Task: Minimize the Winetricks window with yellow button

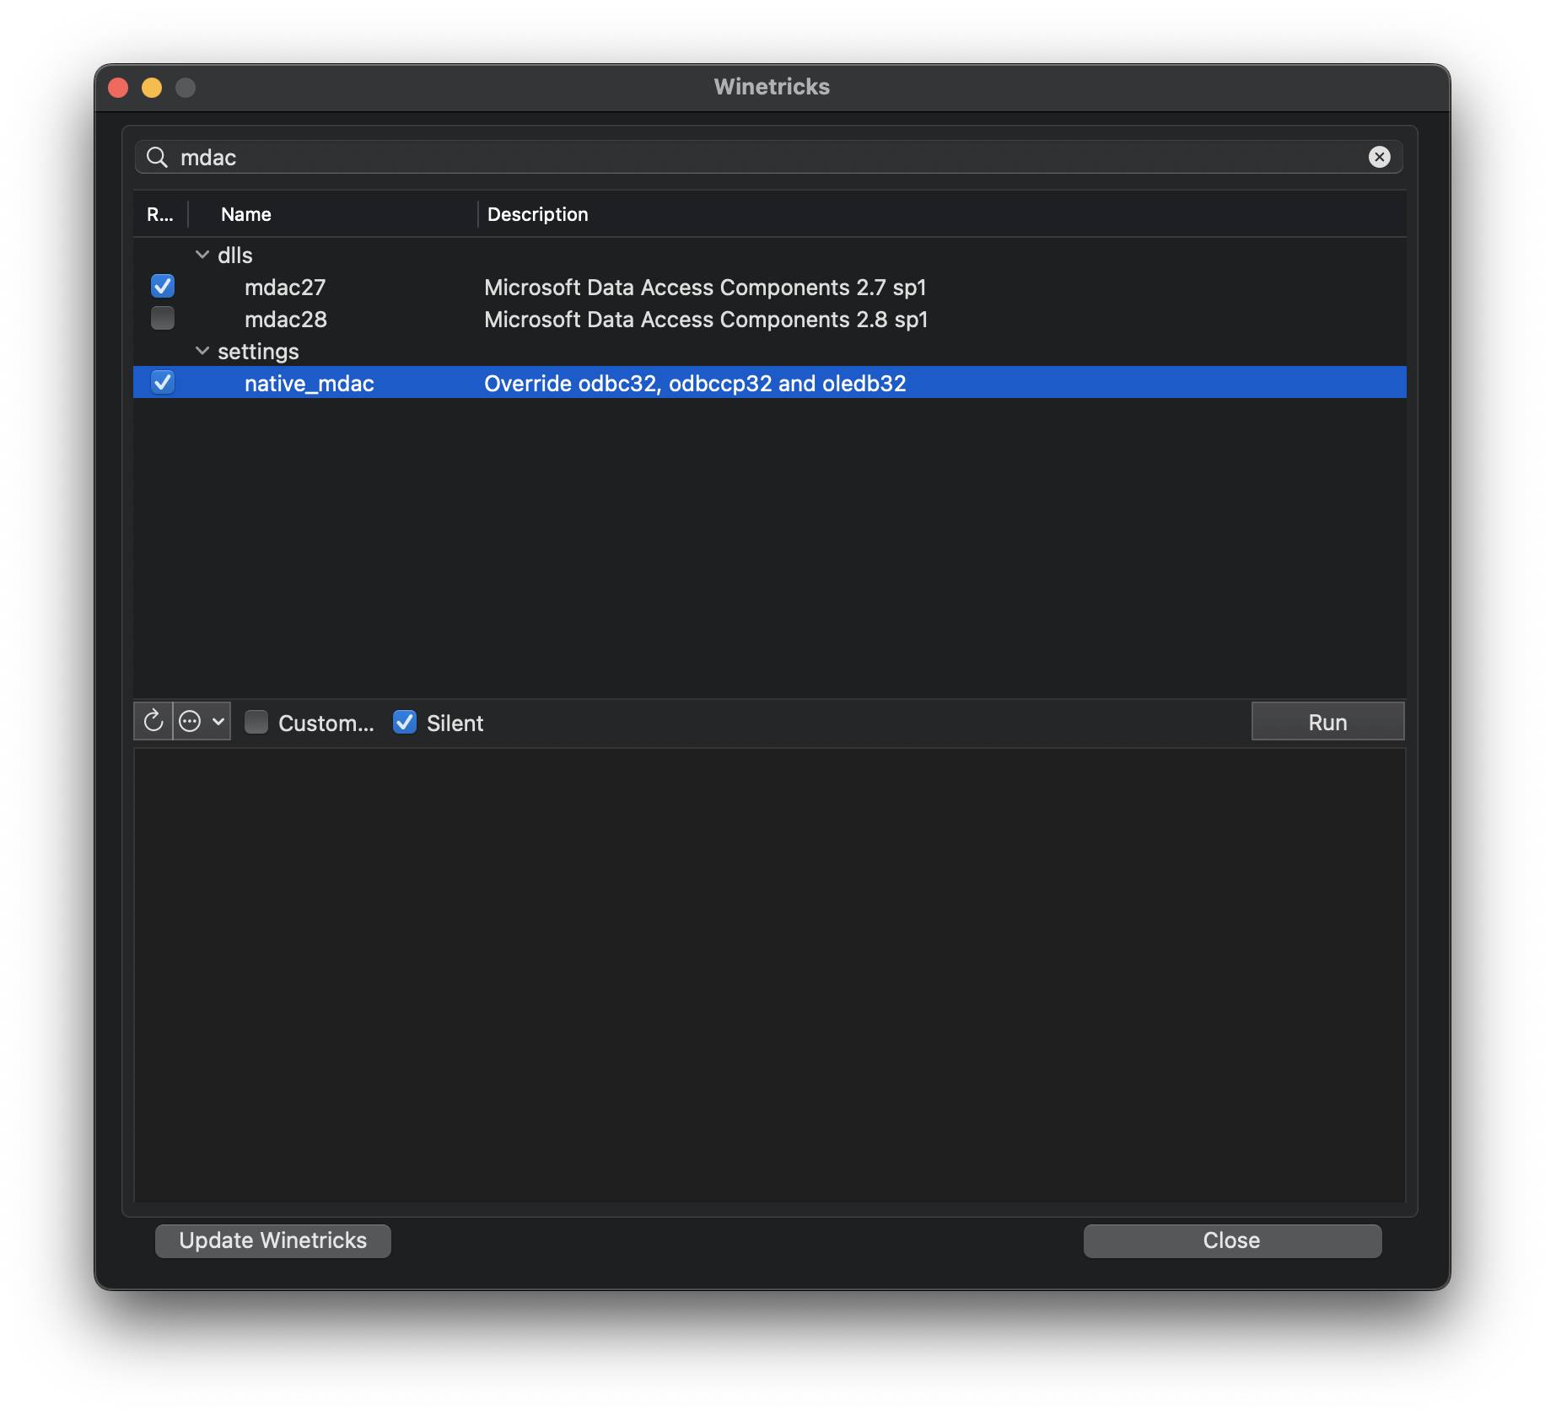Action: coord(152,88)
